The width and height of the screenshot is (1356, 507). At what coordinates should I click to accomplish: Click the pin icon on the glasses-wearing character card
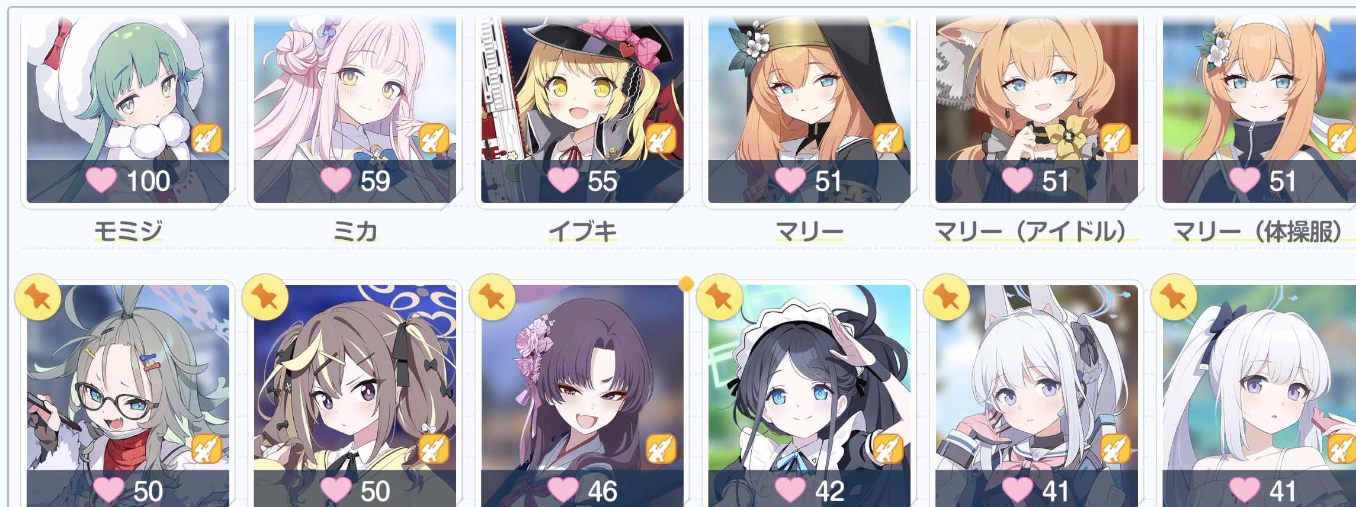point(39,297)
